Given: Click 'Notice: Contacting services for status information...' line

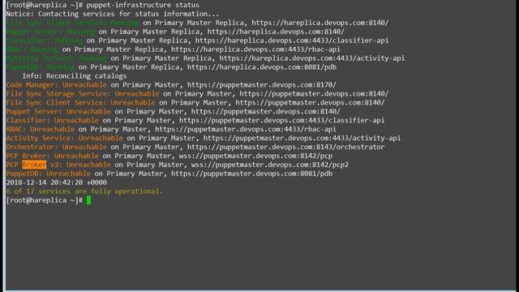Looking at the screenshot, I should tap(112, 14).
